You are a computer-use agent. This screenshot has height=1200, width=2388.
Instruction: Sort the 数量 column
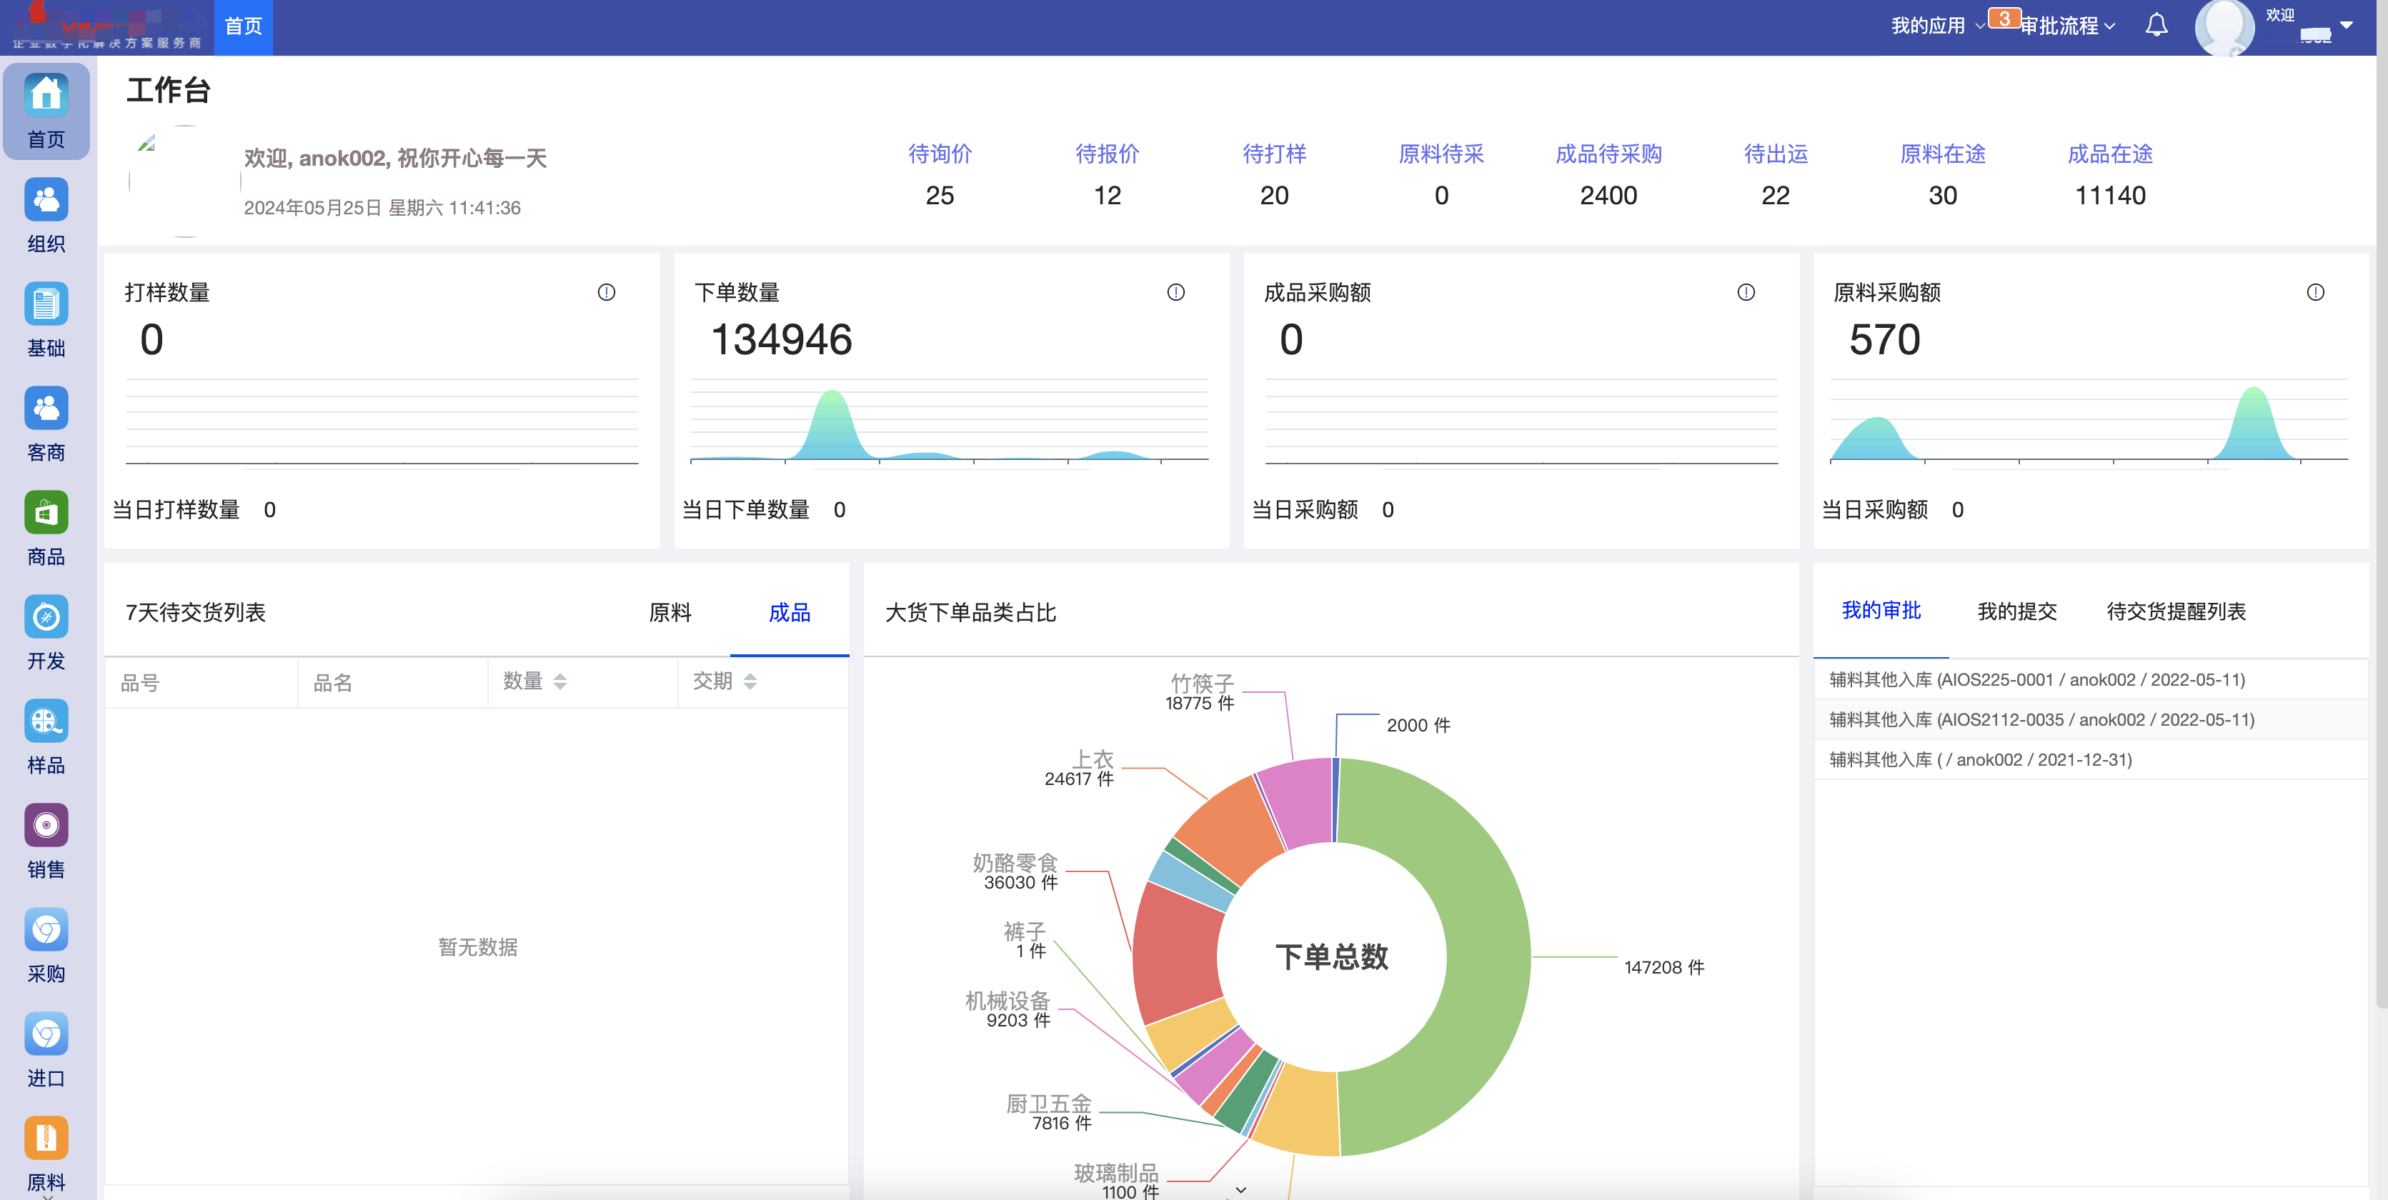(x=560, y=682)
